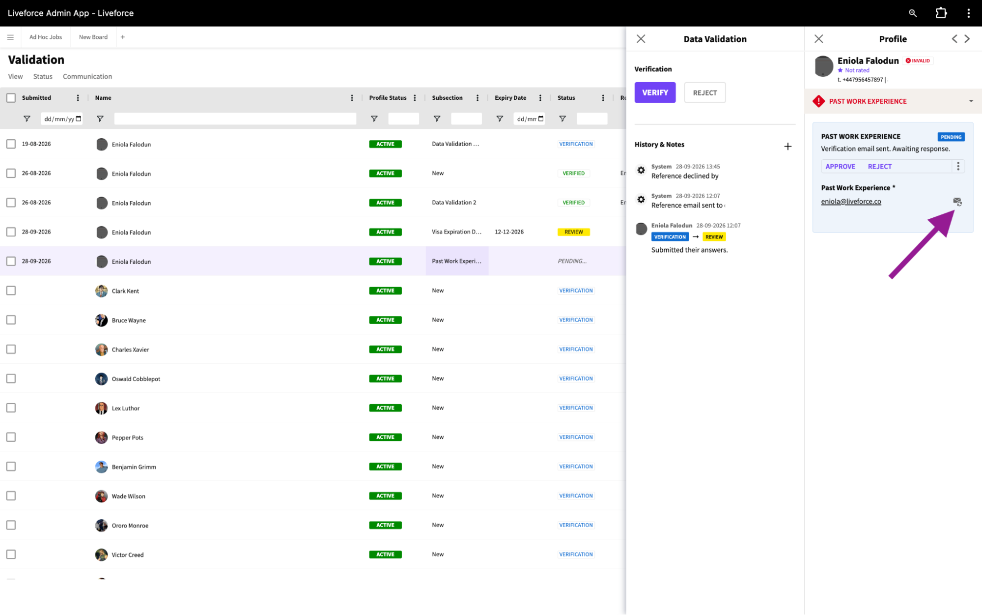This screenshot has width=982, height=615.
Task: Open the Communication menu
Action: (x=87, y=77)
